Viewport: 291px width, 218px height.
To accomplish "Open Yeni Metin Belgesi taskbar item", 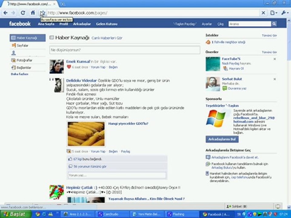I will click(147, 214).
